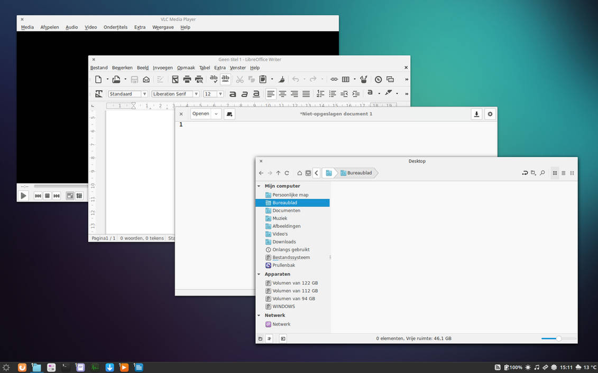Screen dimensions: 598x373
Task: Open the arrow beside Openen button
Action: [216, 114]
